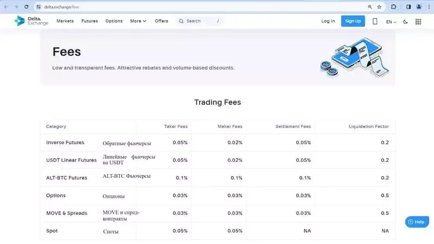434x244 pixels.
Task: Click the Trading Fees section title
Action: pyautogui.click(x=218, y=102)
